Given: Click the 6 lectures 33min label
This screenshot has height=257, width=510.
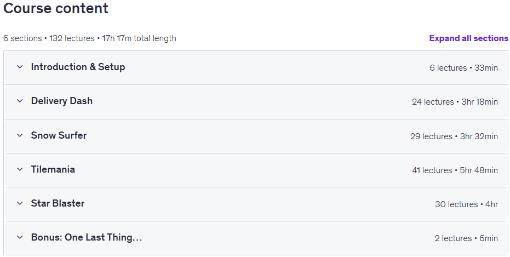Looking at the screenshot, I should click(463, 67).
